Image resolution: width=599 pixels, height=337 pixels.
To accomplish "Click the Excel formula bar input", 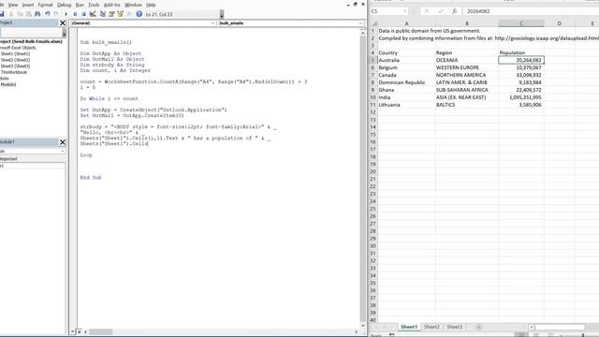I will (531, 11).
